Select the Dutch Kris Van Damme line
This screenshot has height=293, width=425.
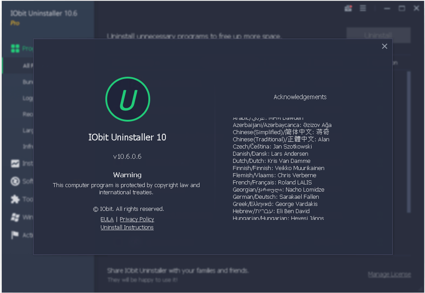tap(272, 161)
